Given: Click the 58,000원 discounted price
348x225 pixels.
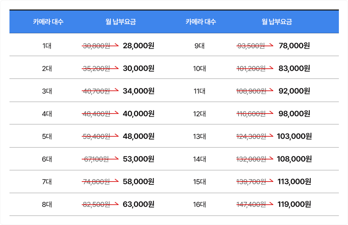Looking at the screenshot, I should point(139,182).
